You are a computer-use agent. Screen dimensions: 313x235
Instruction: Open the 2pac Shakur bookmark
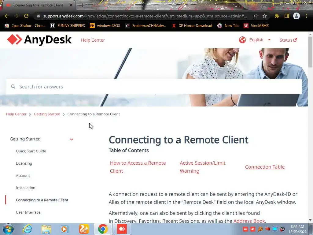pos(25,26)
